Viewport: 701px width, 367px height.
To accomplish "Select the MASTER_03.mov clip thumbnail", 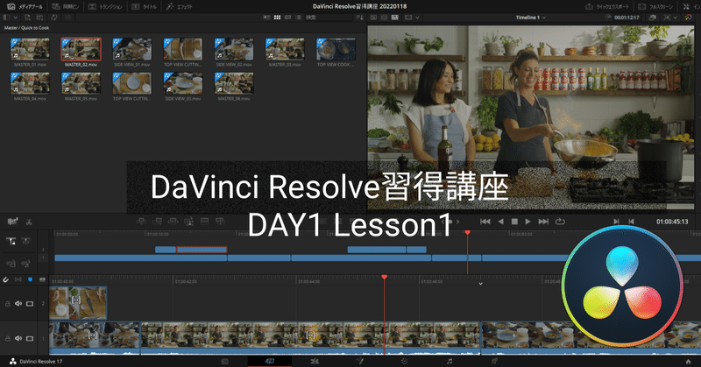I will pyautogui.click(x=285, y=49).
